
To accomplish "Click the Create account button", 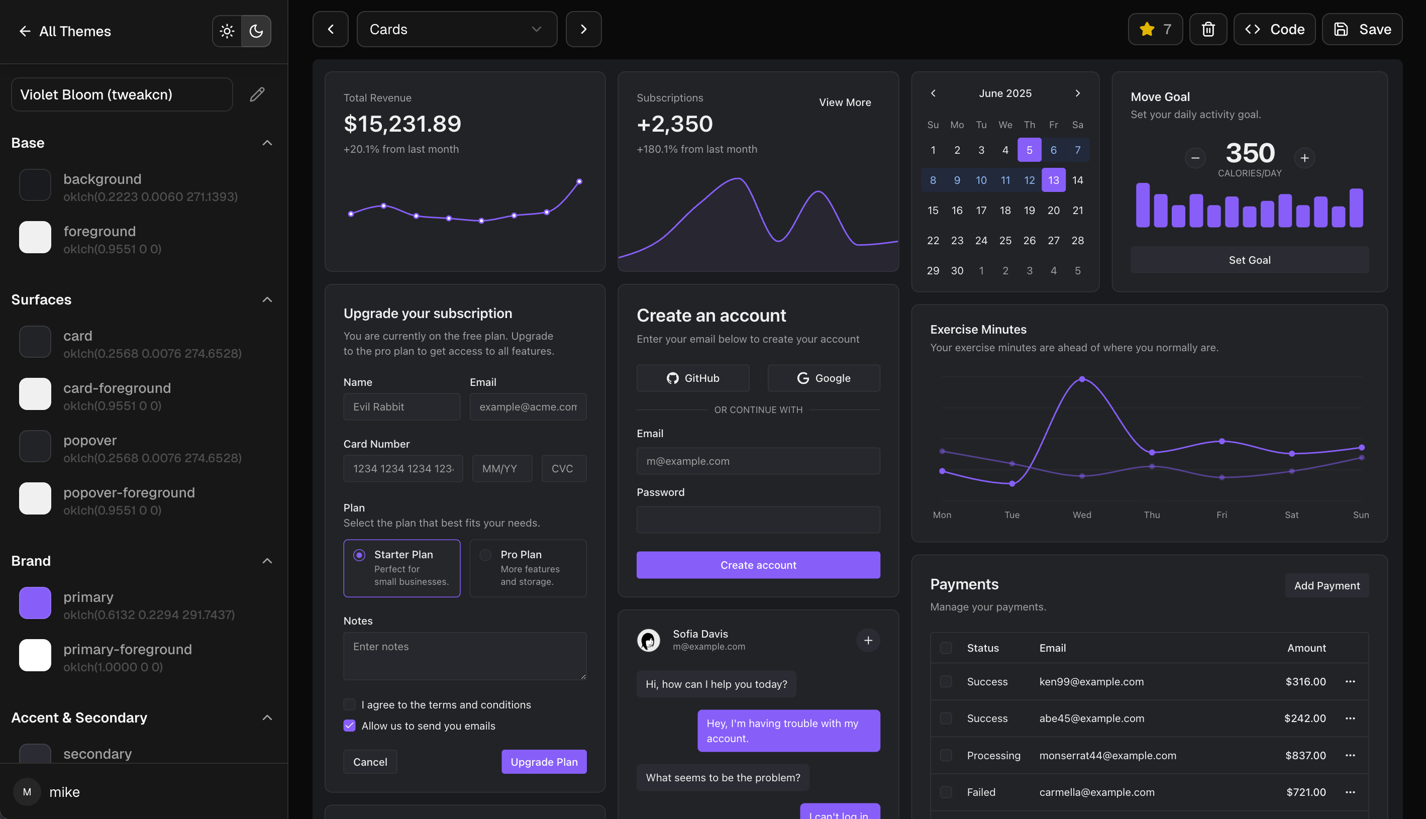I will [758, 565].
